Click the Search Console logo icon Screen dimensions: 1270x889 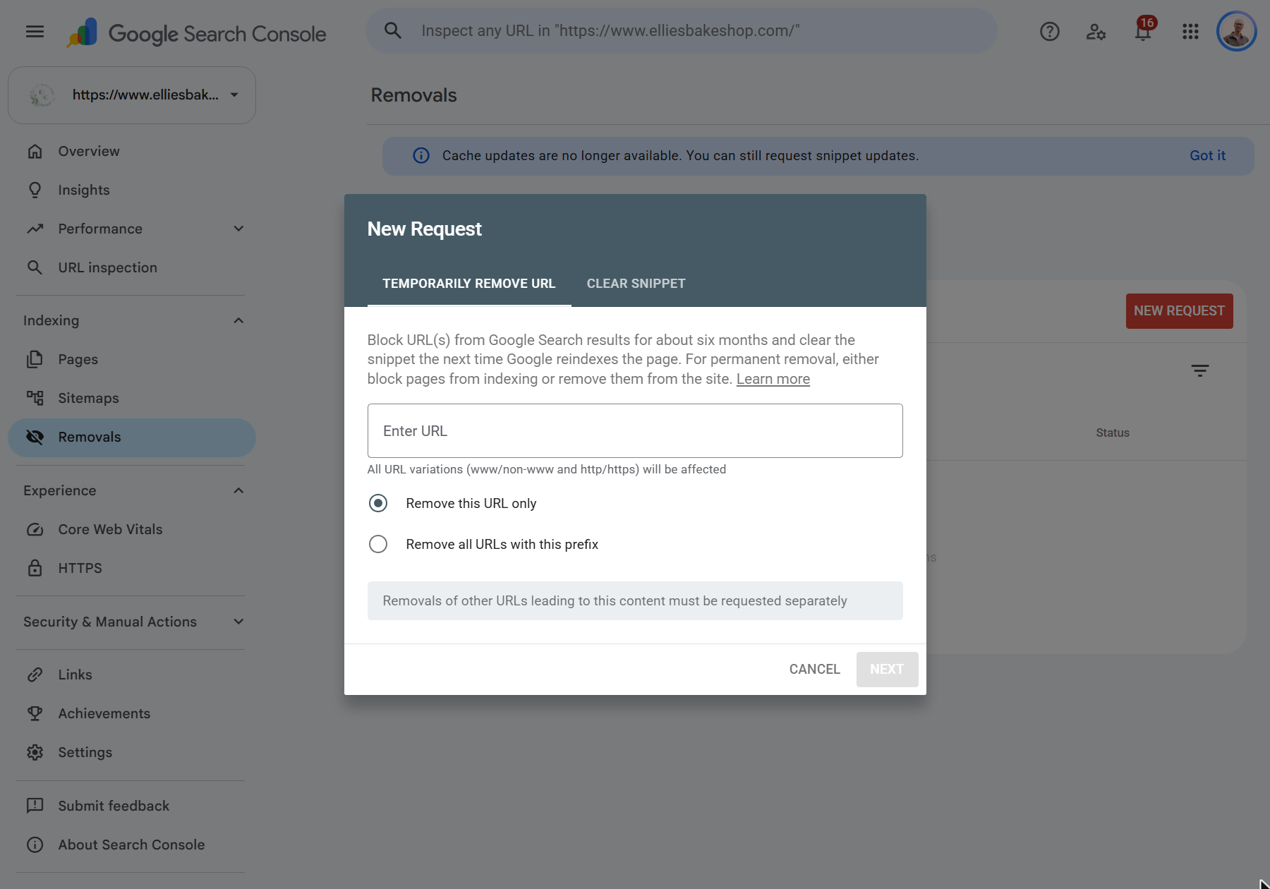point(83,32)
